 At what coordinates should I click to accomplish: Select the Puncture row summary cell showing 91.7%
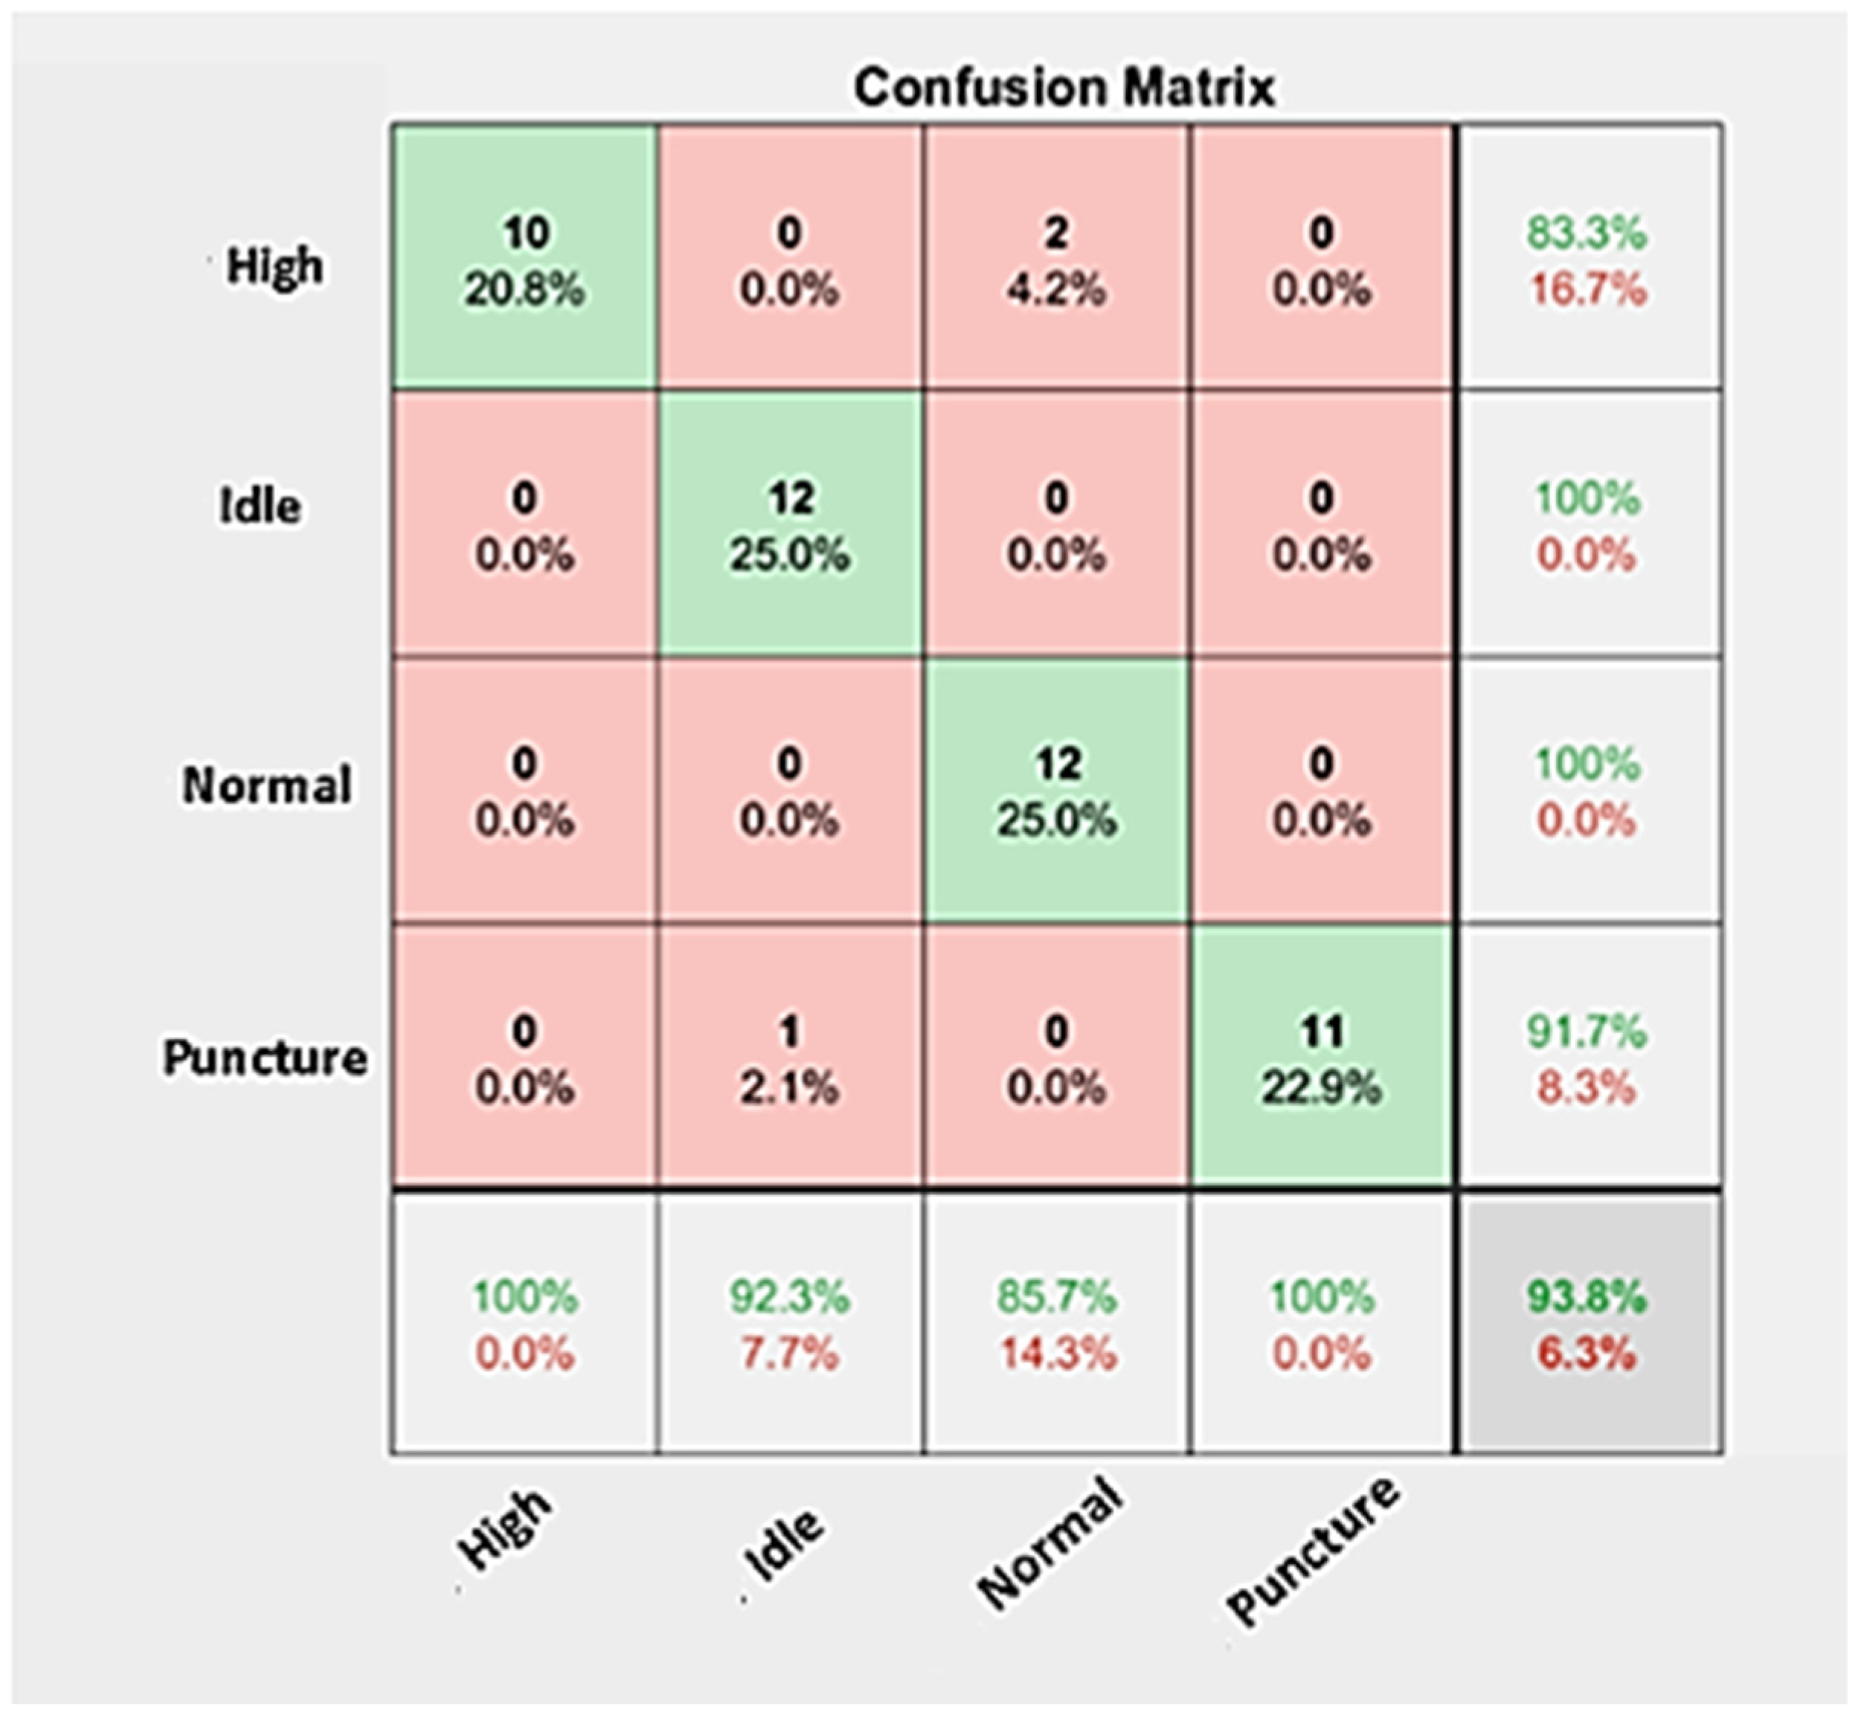point(1587,1058)
